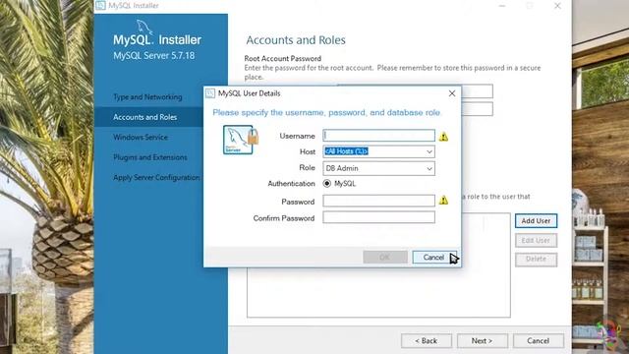Click the warning icon beside Password
This screenshot has height=354, width=629.
443,200
